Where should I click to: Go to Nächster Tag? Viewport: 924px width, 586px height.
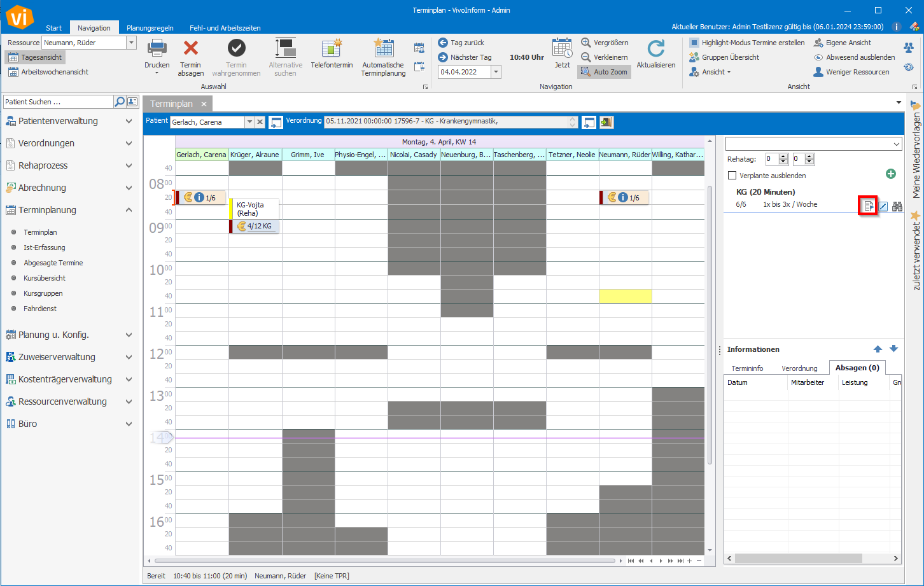click(465, 57)
